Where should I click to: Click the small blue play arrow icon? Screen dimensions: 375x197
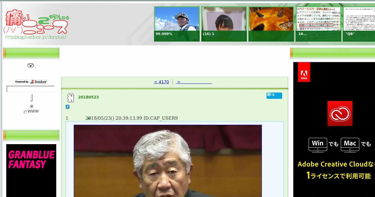67,107
